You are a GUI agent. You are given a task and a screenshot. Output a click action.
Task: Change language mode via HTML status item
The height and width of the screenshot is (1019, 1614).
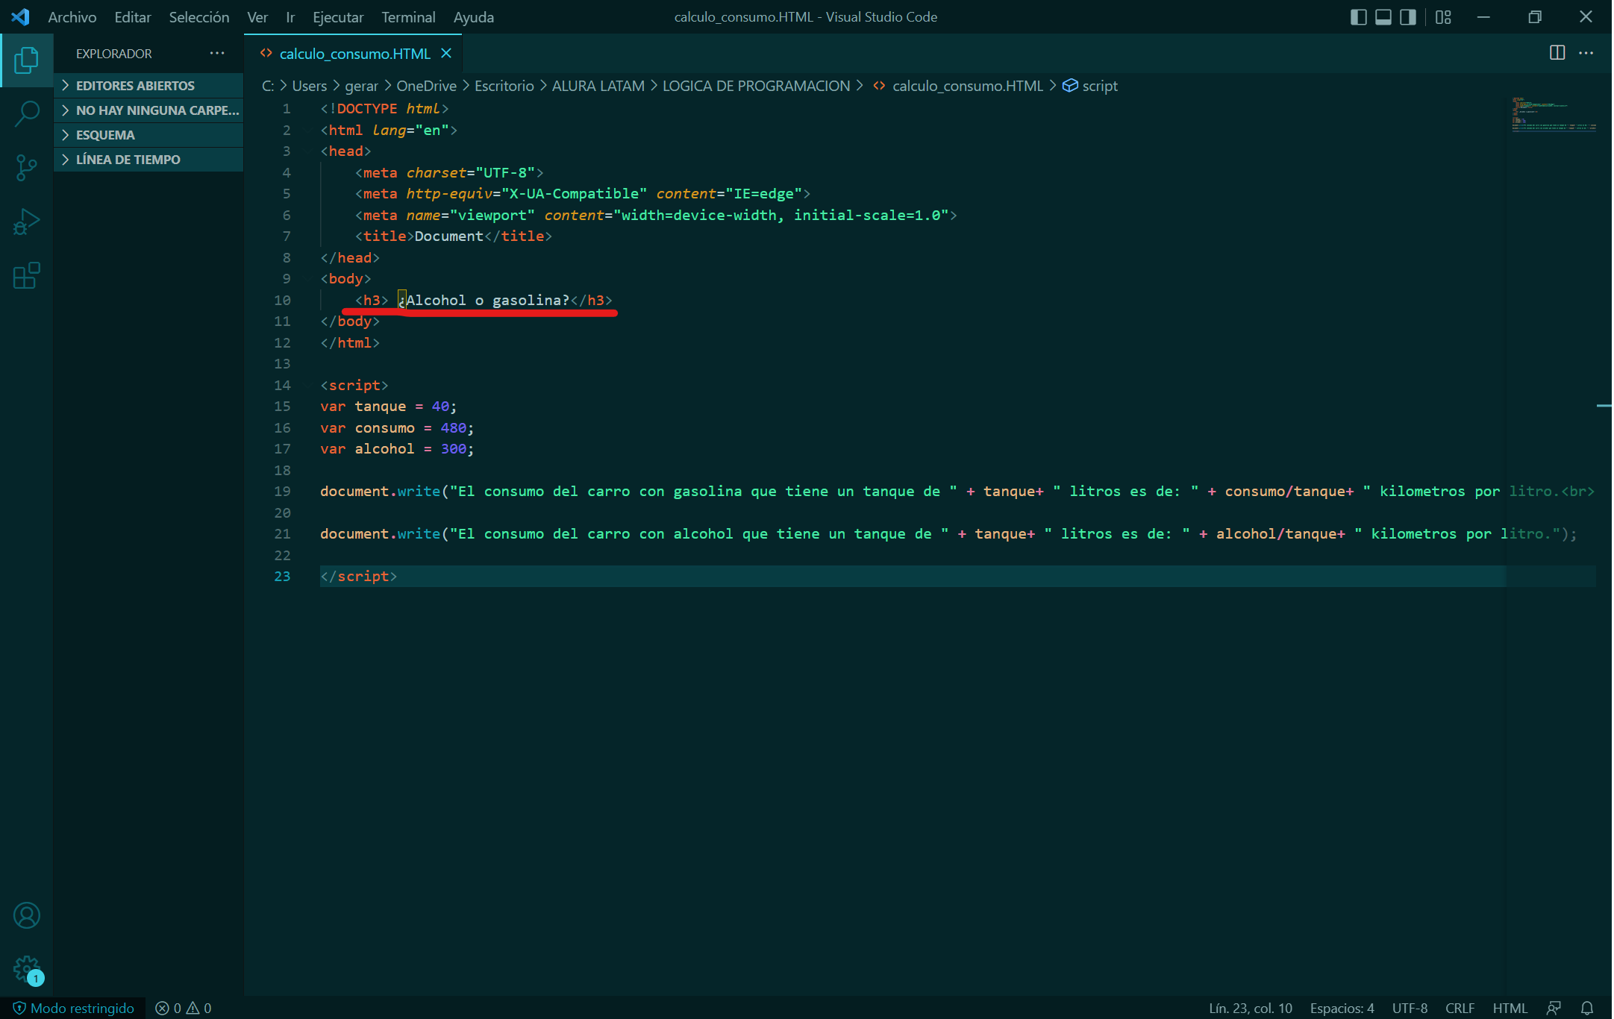pyautogui.click(x=1510, y=1008)
